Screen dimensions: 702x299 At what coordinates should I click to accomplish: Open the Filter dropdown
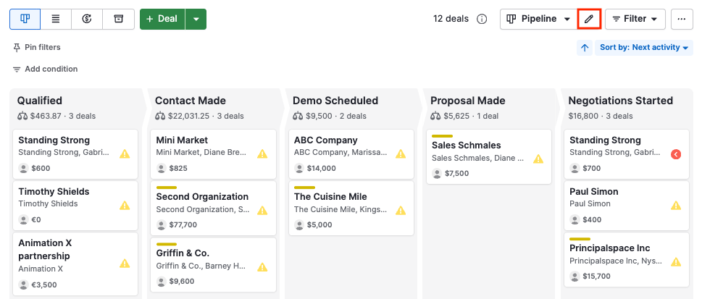pyautogui.click(x=635, y=19)
